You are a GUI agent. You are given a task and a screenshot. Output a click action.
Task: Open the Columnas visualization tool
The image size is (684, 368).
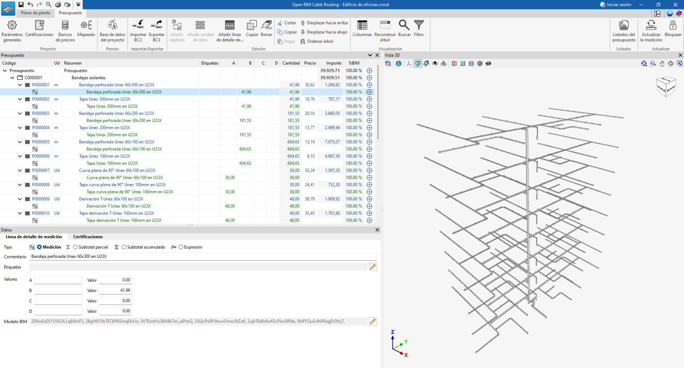coord(362,28)
